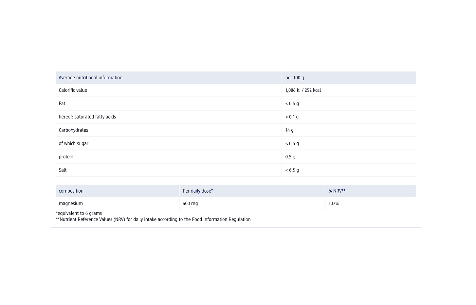Click the '400 mg' daily dose value

(x=190, y=203)
